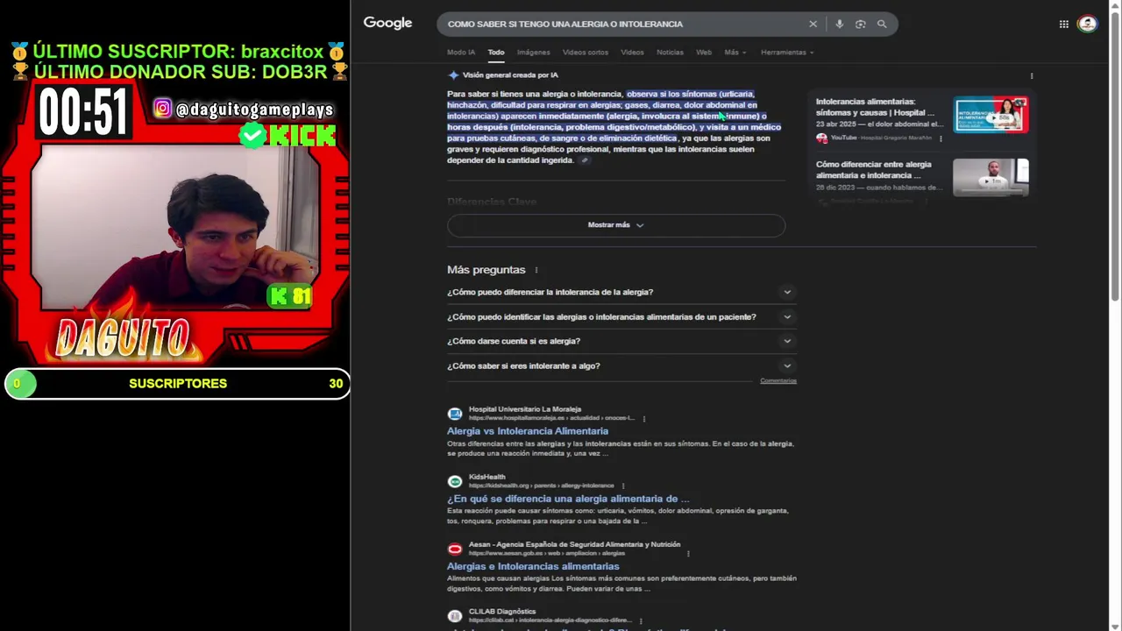
Task: Open the Más dropdown
Action: click(x=735, y=53)
